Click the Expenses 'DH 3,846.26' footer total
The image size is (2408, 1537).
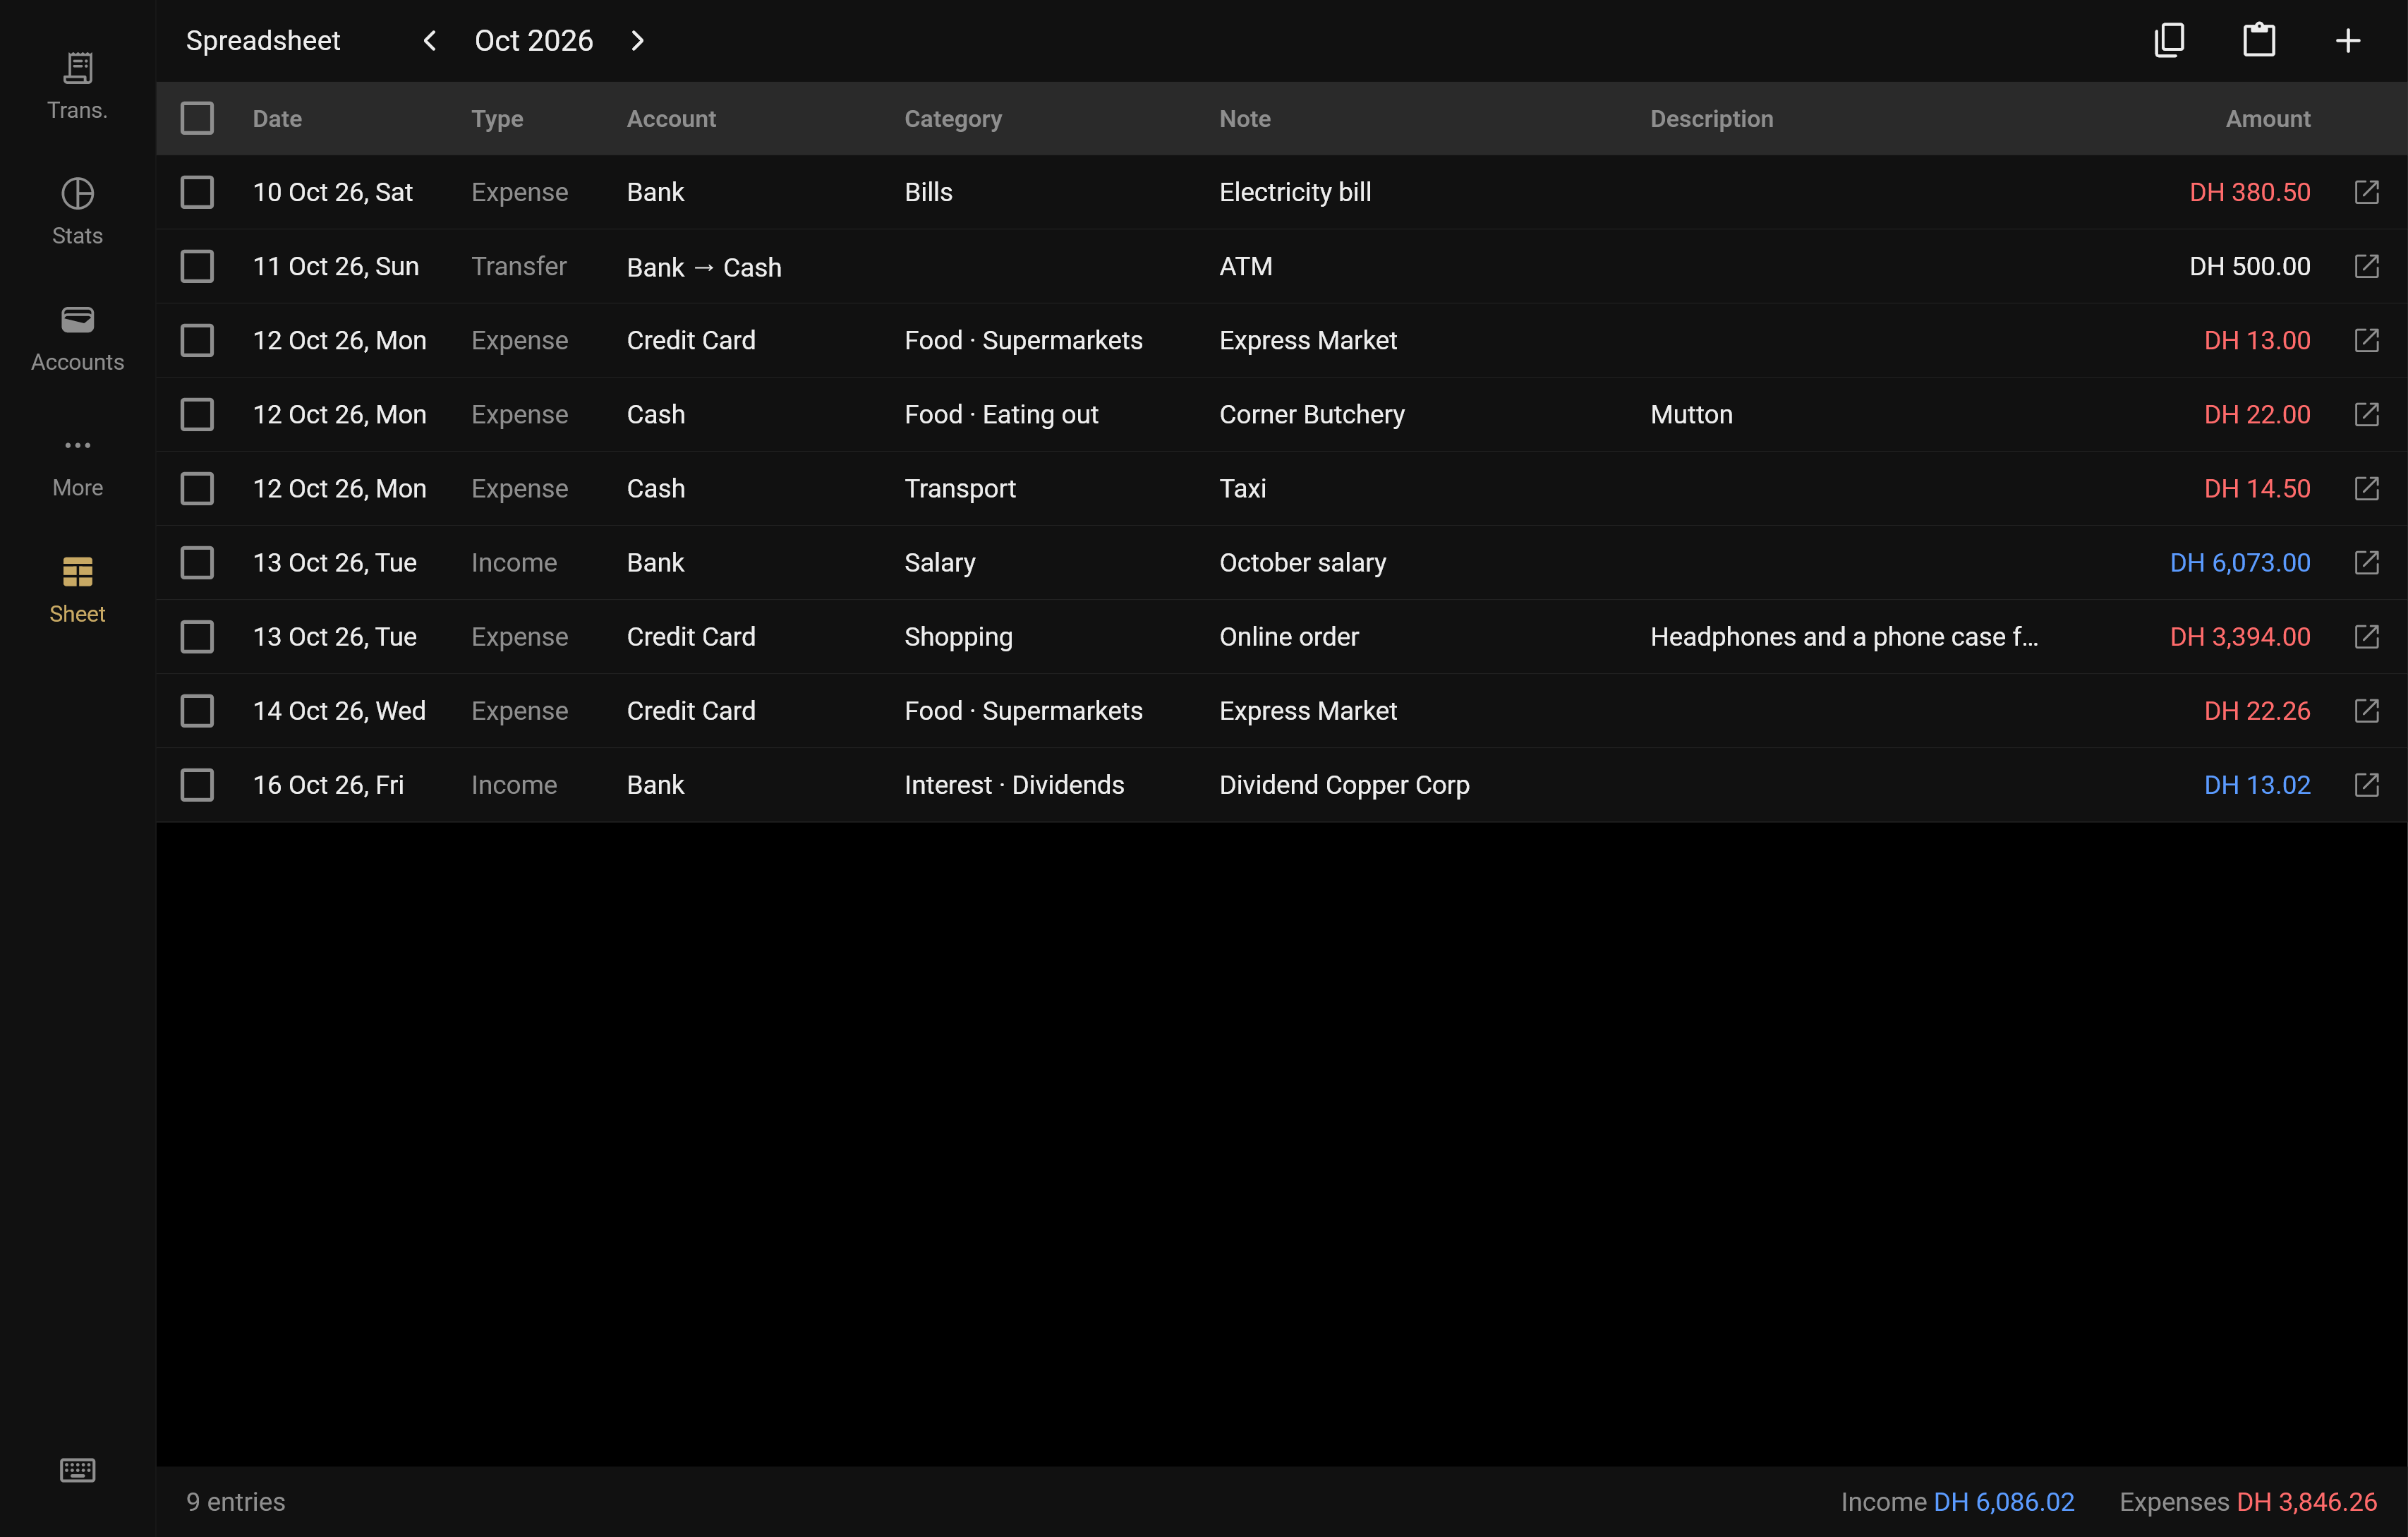[2306, 1501]
